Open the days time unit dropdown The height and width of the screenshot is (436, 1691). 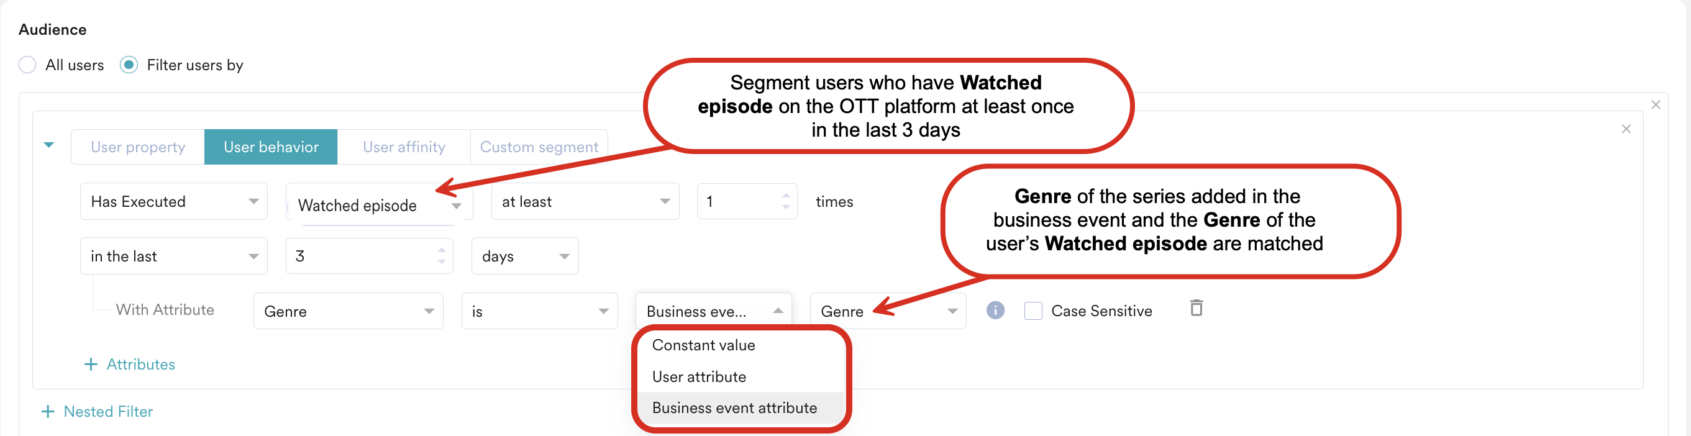(x=524, y=256)
